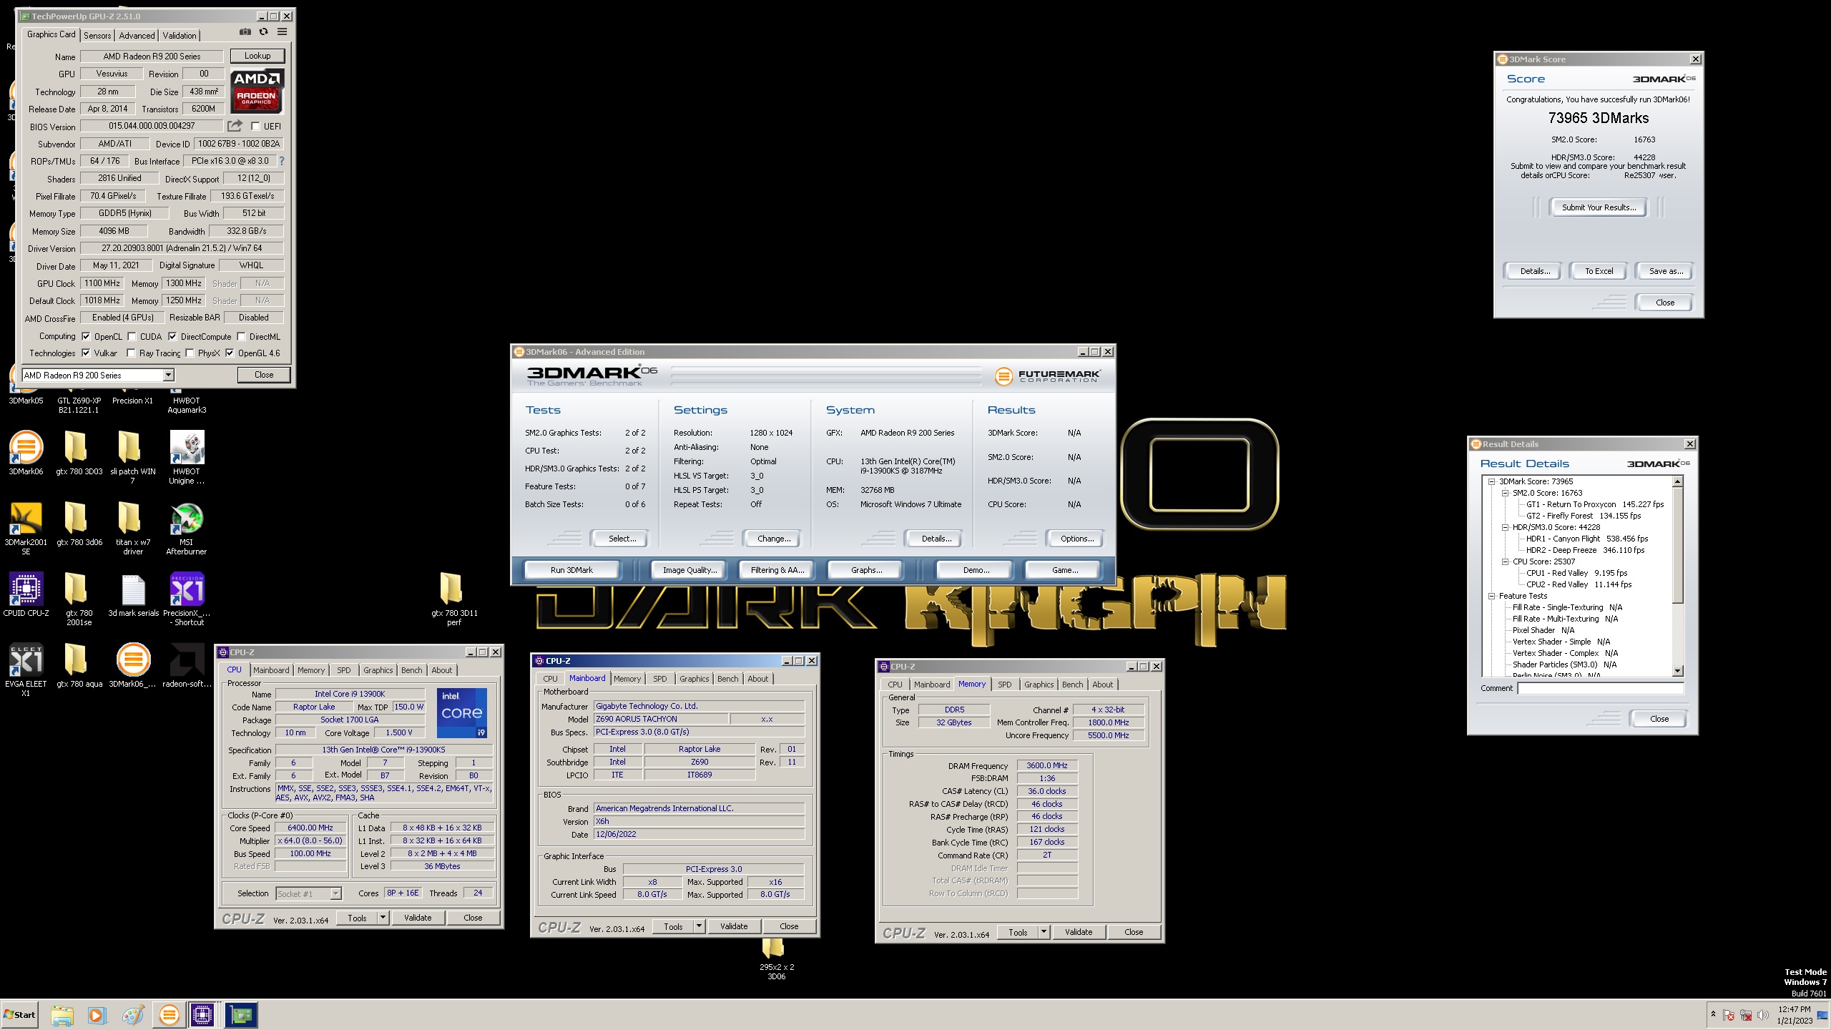The width and height of the screenshot is (1831, 1030).
Task: Click the Validate button in the Memory CPU-Z window
Action: (x=1078, y=932)
